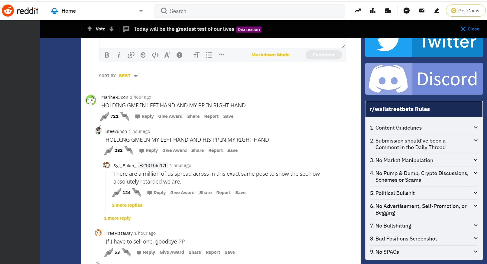Give Award to Steevuhoh's comment
487x264 pixels.
[174, 150]
